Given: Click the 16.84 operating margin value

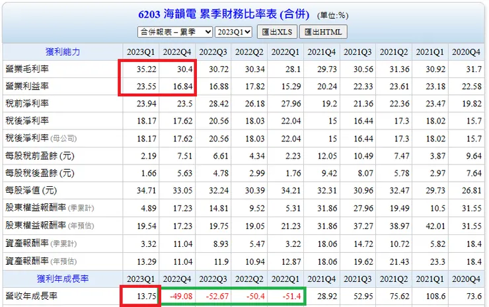Looking at the screenshot, I should [183, 86].
